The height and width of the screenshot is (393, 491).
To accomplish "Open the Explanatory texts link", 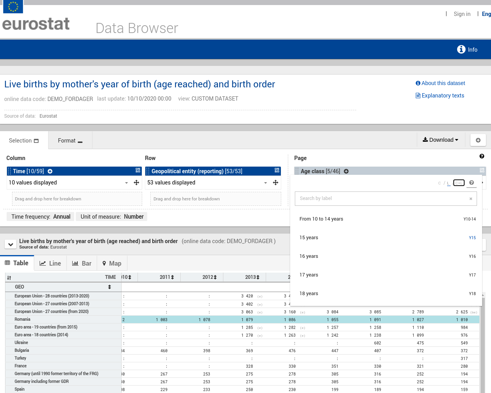I will 442,96.
